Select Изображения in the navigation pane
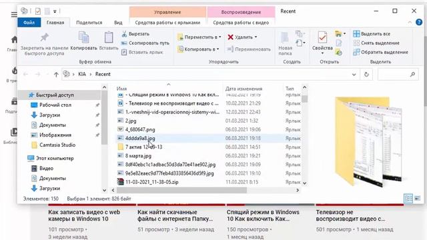The image size is (427, 240). pos(55,135)
